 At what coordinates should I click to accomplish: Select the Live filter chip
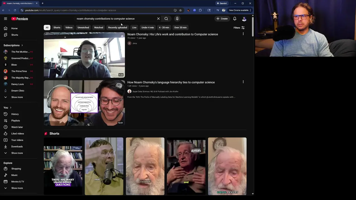tap(134, 27)
